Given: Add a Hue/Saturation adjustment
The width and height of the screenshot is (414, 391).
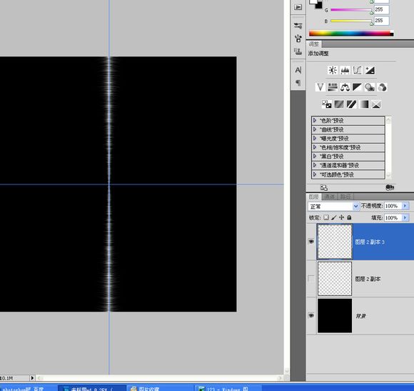Looking at the screenshot, I should point(333,87).
